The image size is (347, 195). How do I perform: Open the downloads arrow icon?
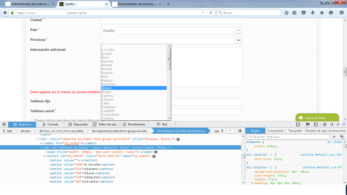(313, 13)
